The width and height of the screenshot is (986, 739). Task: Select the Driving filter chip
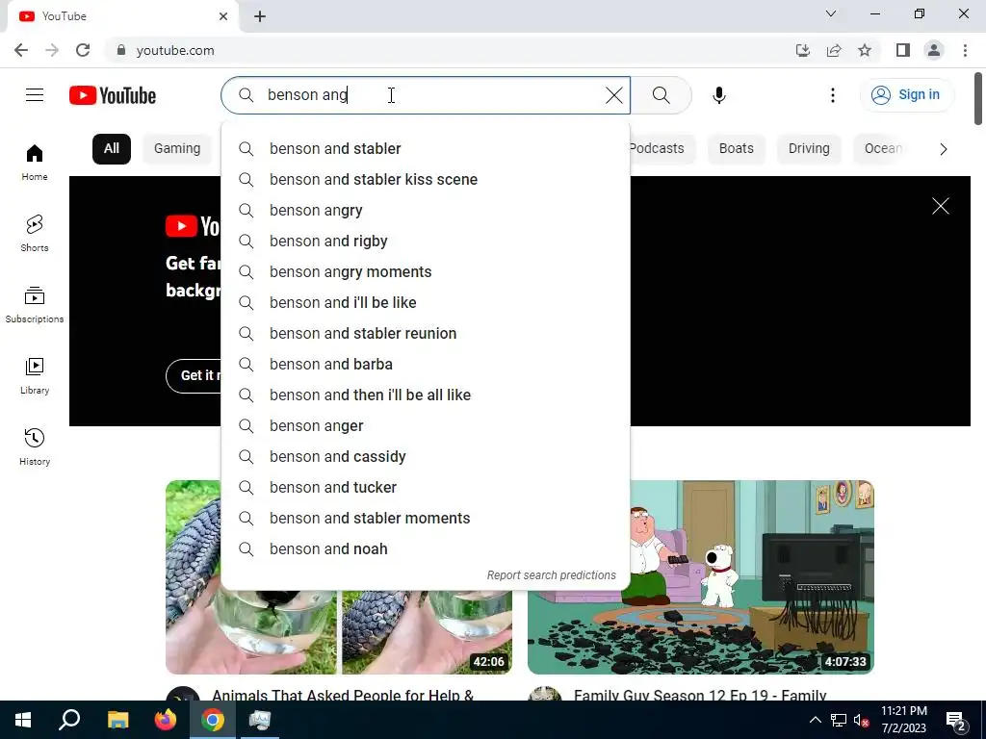coord(809,149)
